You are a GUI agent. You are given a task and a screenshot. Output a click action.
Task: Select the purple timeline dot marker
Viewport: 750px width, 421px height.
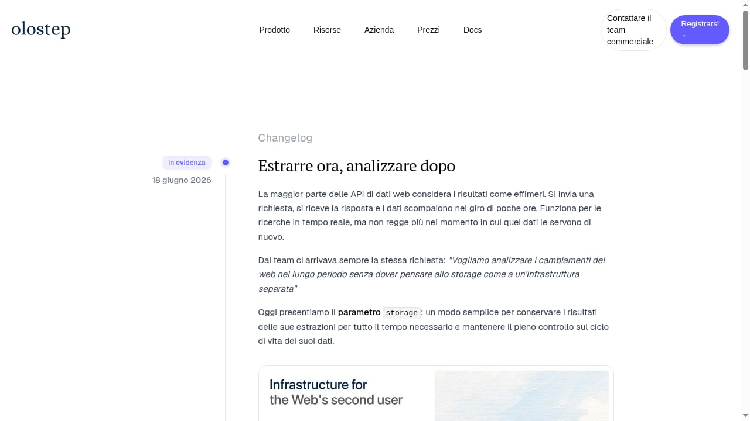point(226,163)
